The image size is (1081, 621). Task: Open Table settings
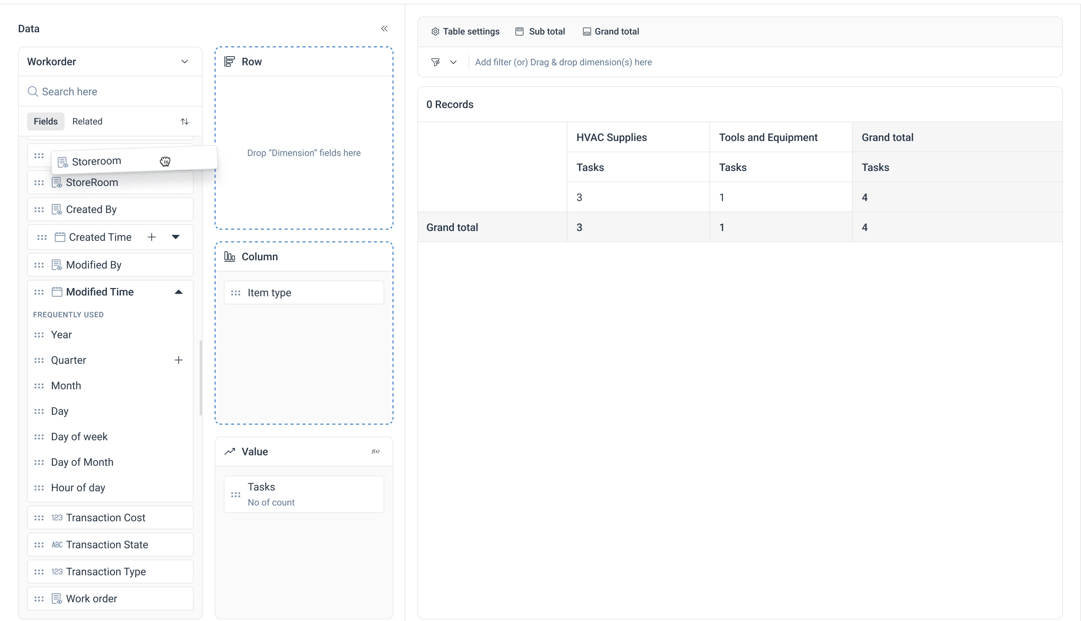[x=465, y=31]
